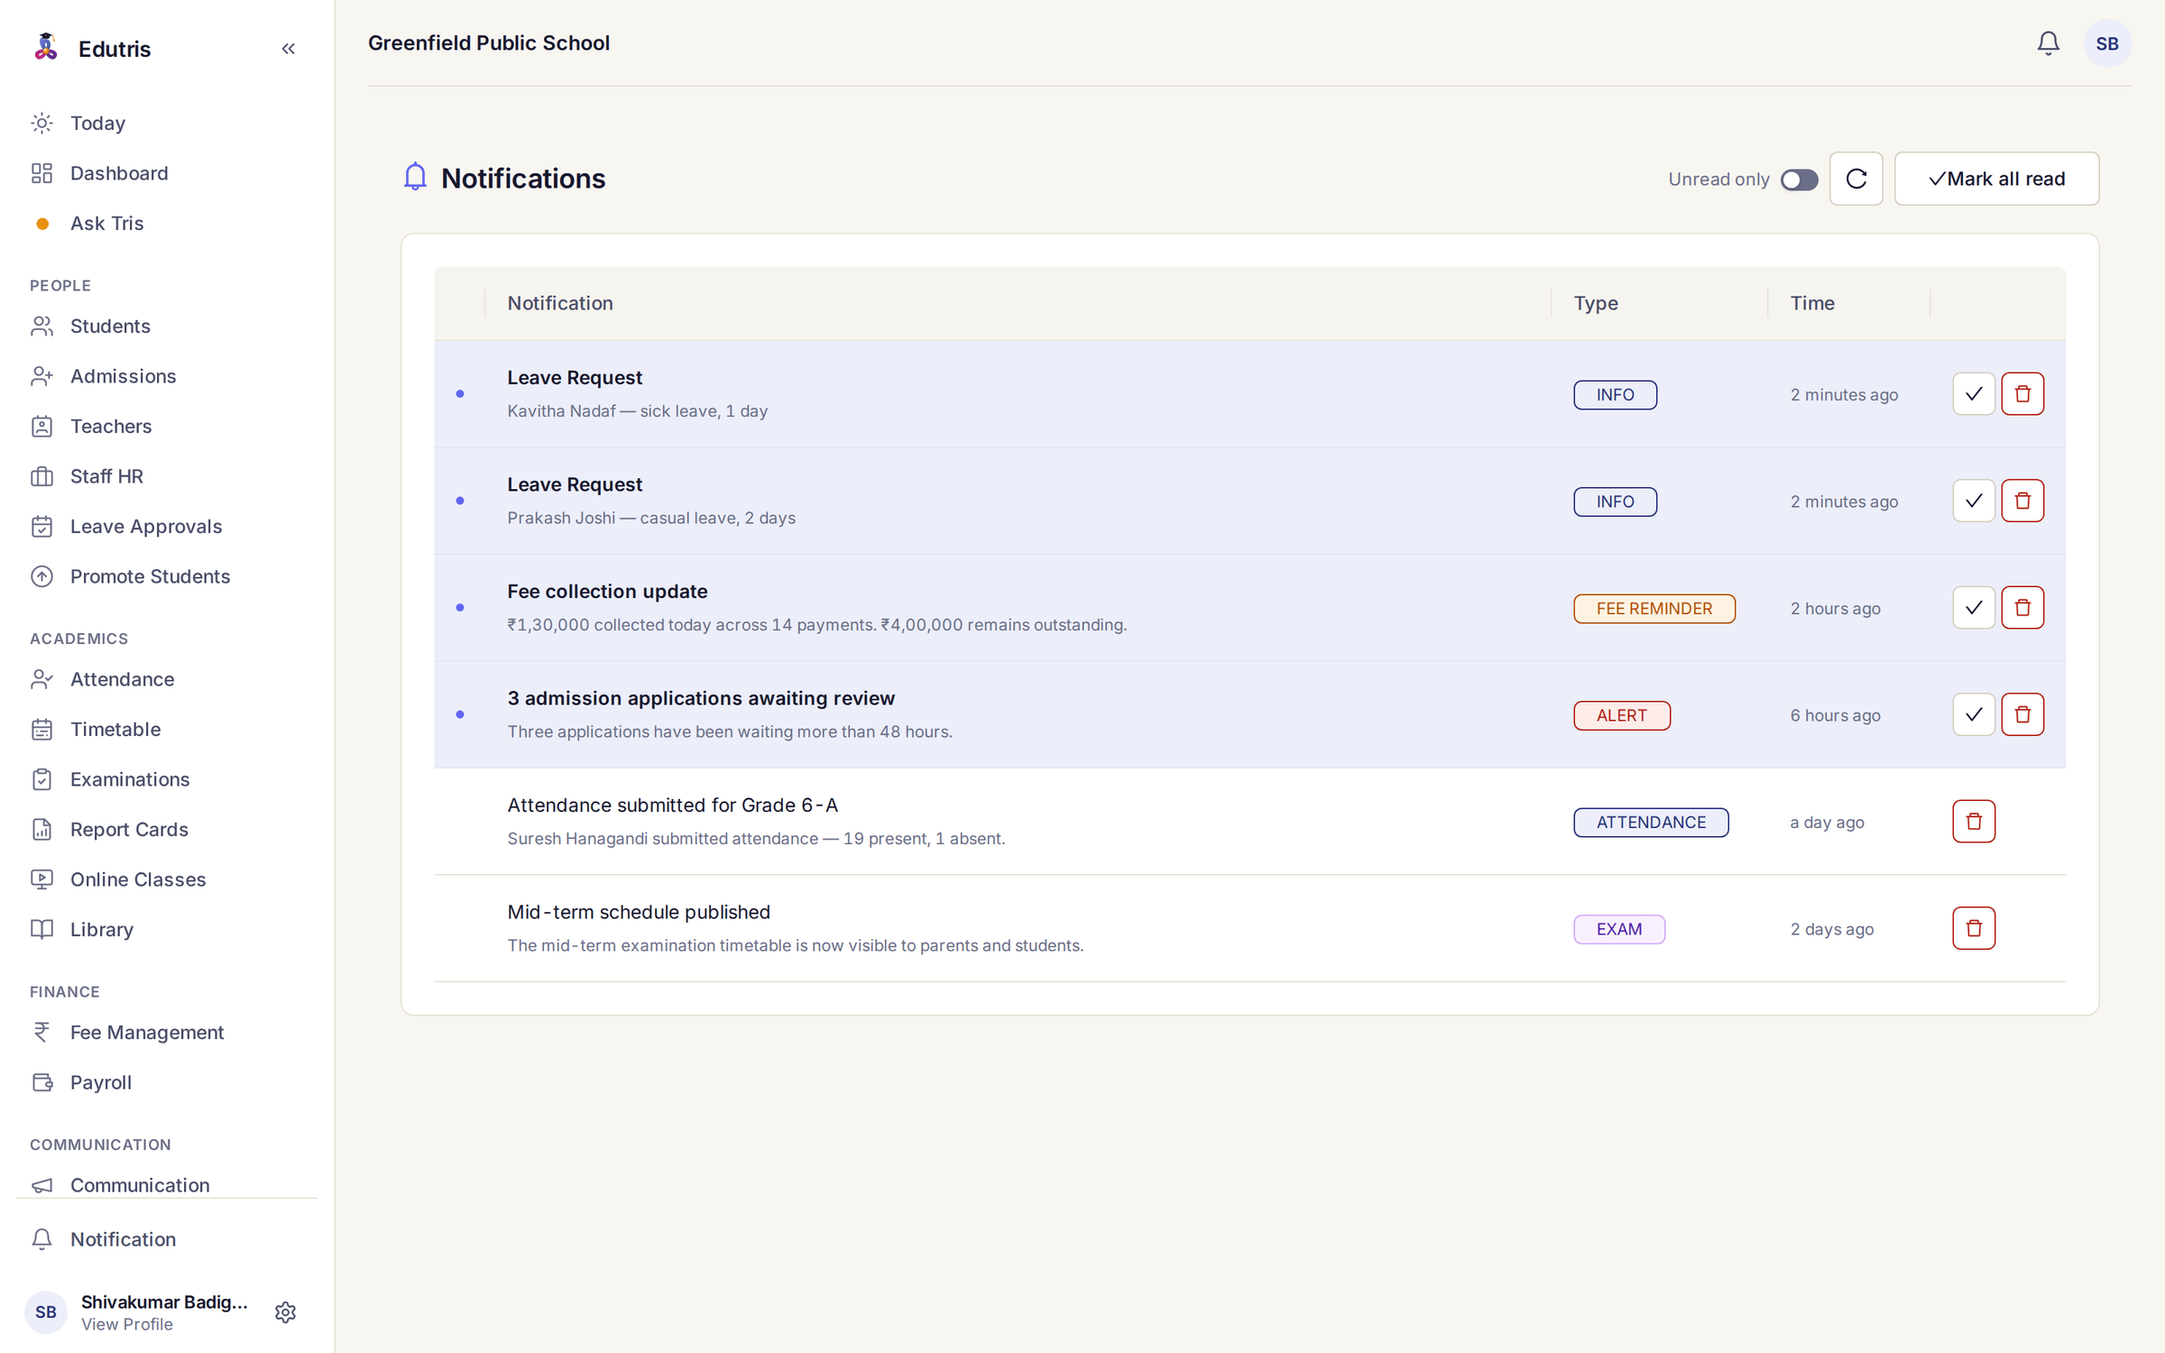Mark admission applications alert as read
Screen dimensions: 2165x1353
coord(1973,714)
